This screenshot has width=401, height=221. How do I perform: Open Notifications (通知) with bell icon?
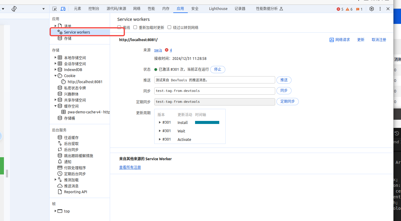tap(67, 162)
